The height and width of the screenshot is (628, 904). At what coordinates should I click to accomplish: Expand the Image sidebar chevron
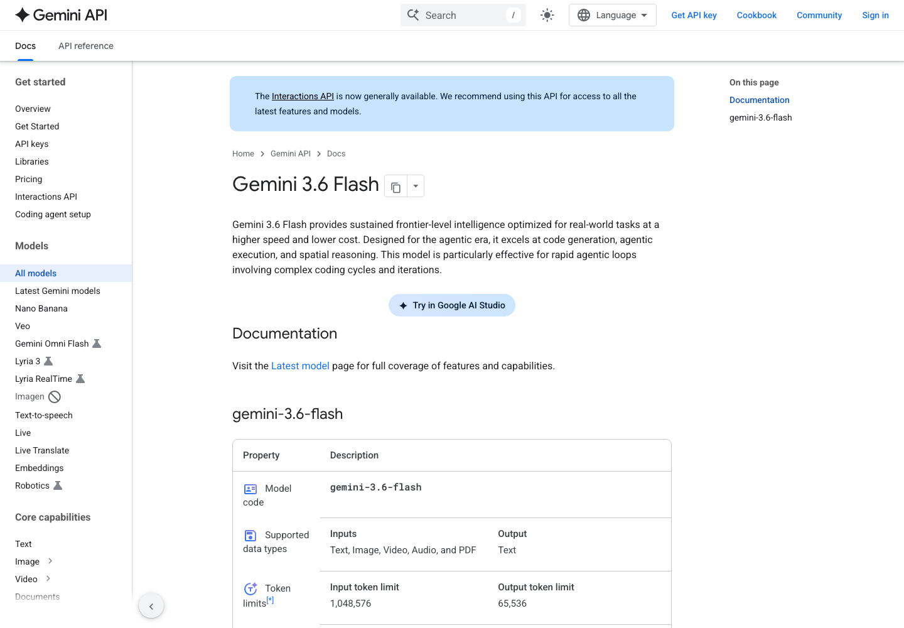point(50,561)
